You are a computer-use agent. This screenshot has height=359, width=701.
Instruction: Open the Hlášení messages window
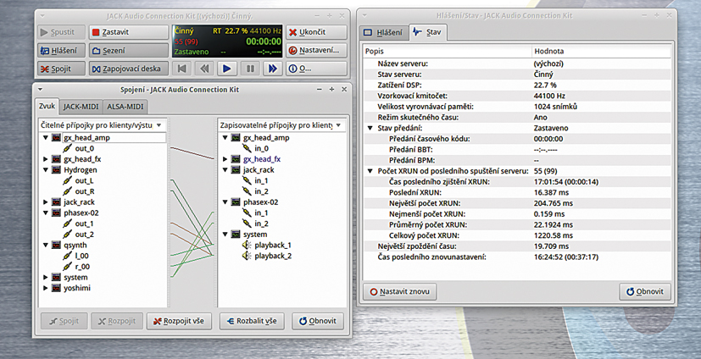[61, 51]
